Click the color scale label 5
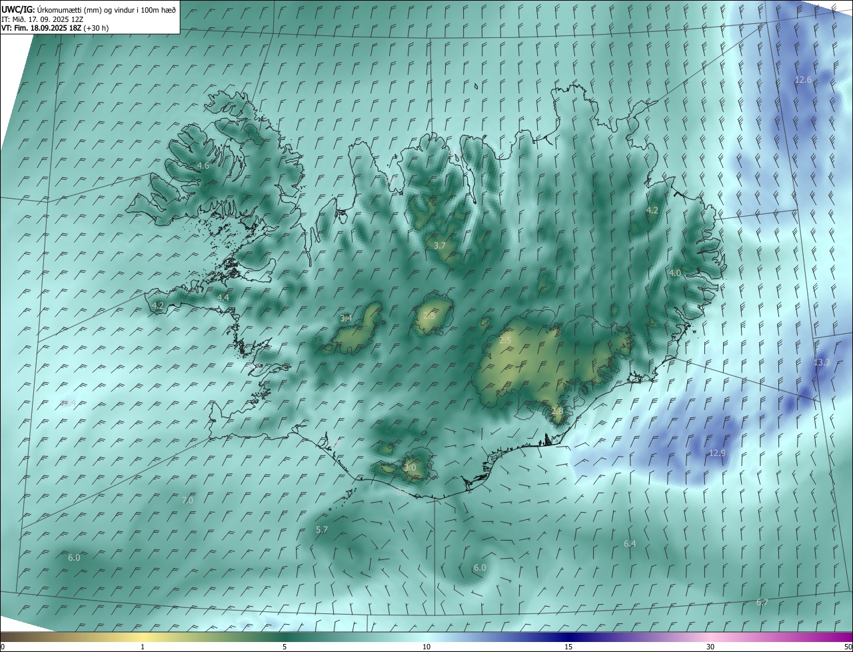The height and width of the screenshot is (652, 853). (x=285, y=647)
